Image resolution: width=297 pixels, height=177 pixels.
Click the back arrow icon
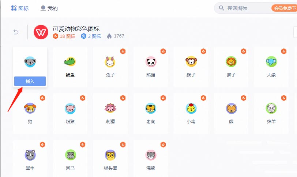16,32
